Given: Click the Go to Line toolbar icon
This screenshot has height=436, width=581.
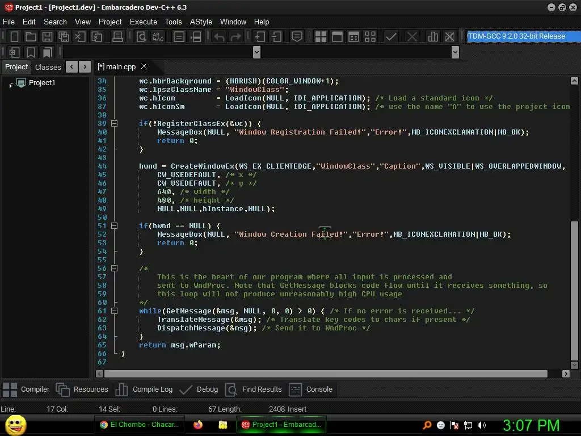Looking at the screenshot, I should click(x=196, y=37).
